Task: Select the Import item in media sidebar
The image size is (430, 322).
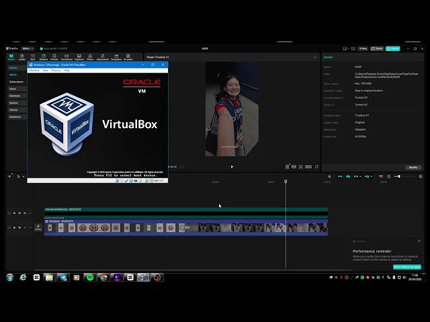Action: tap(17, 68)
